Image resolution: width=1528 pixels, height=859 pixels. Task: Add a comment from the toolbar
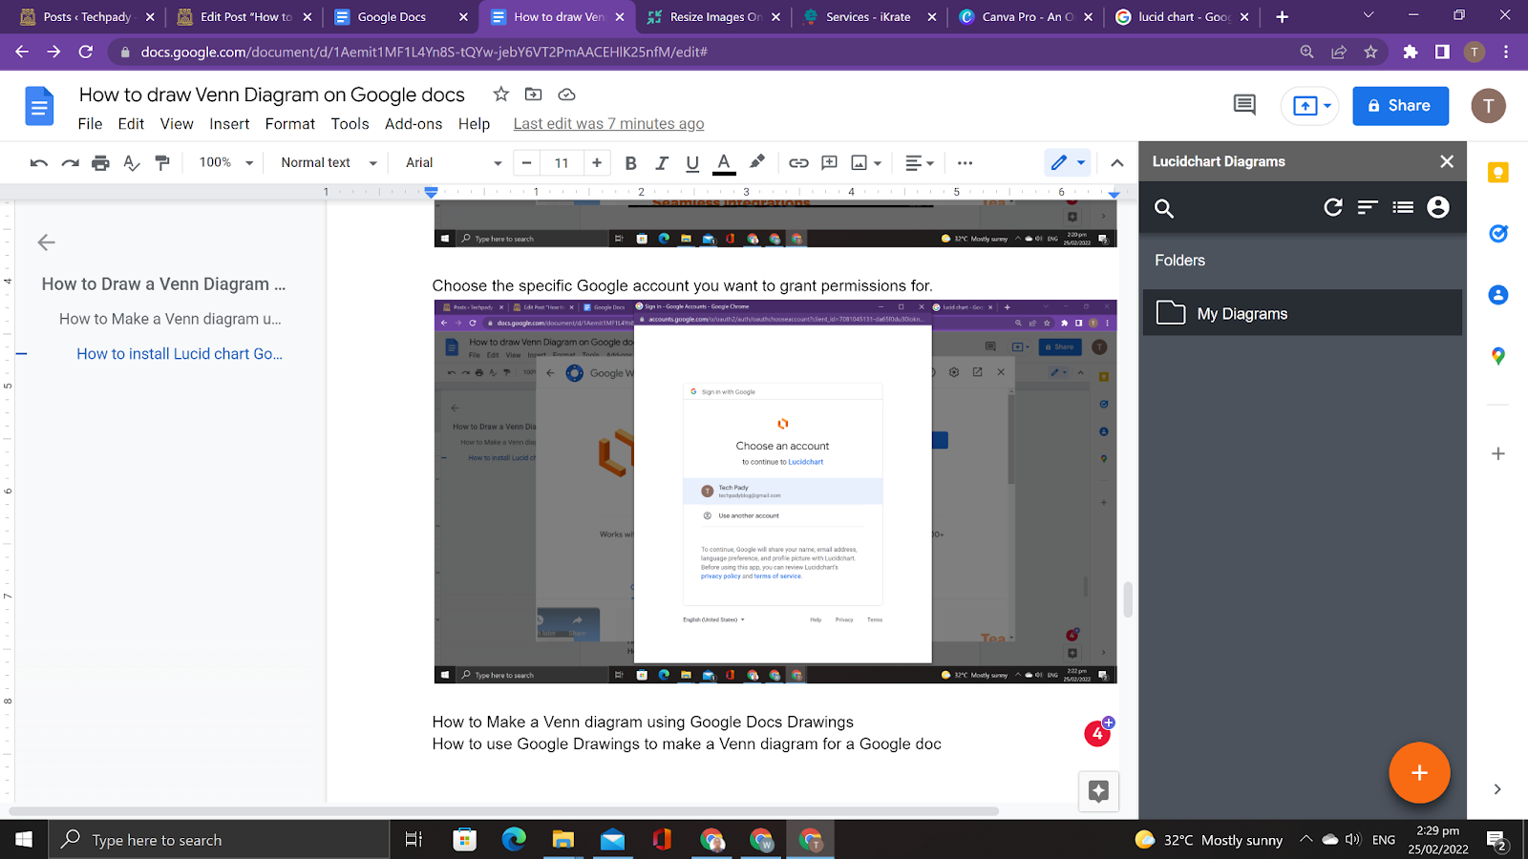(x=829, y=163)
